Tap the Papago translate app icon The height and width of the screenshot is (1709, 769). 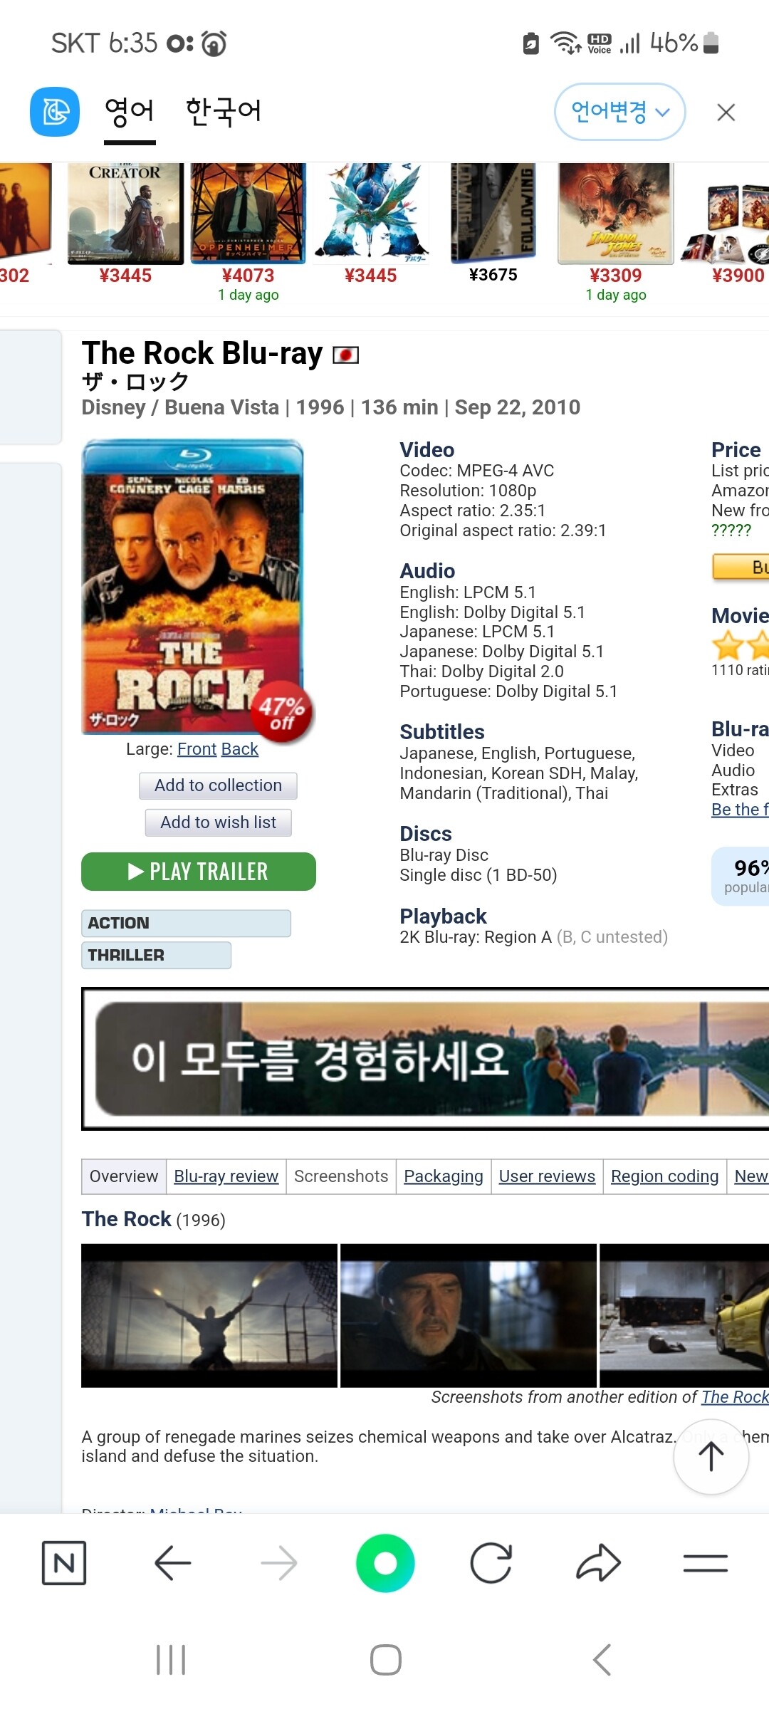click(55, 112)
